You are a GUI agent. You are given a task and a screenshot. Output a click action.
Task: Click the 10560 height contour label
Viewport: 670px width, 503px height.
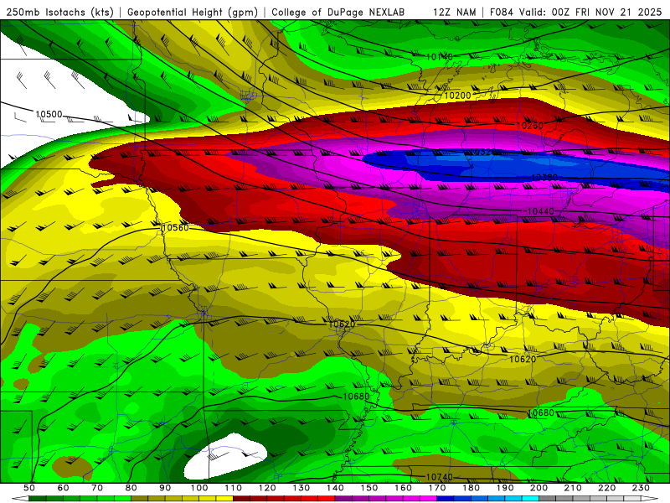click(x=175, y=227)
